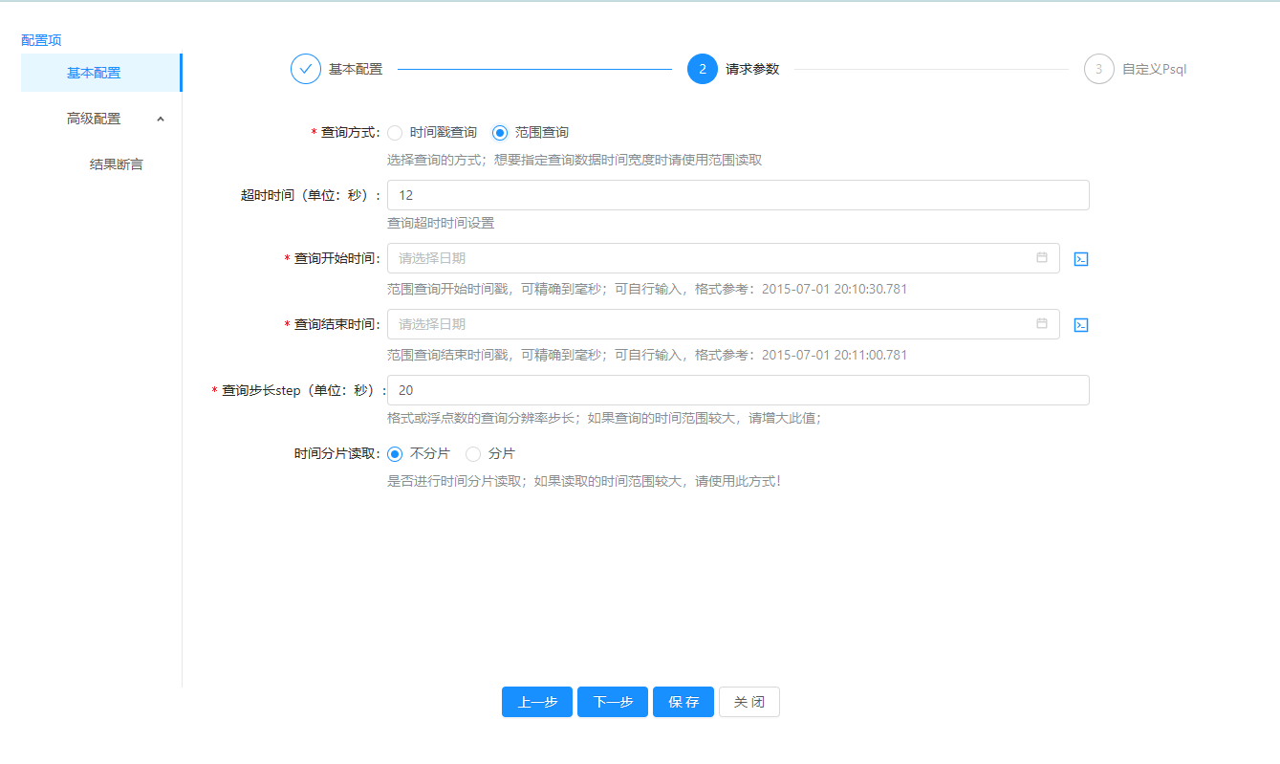Screen dimensions: 1280x764
Task: Select 基本配置 in the sidebar menu
Action: tap(94, 73)
